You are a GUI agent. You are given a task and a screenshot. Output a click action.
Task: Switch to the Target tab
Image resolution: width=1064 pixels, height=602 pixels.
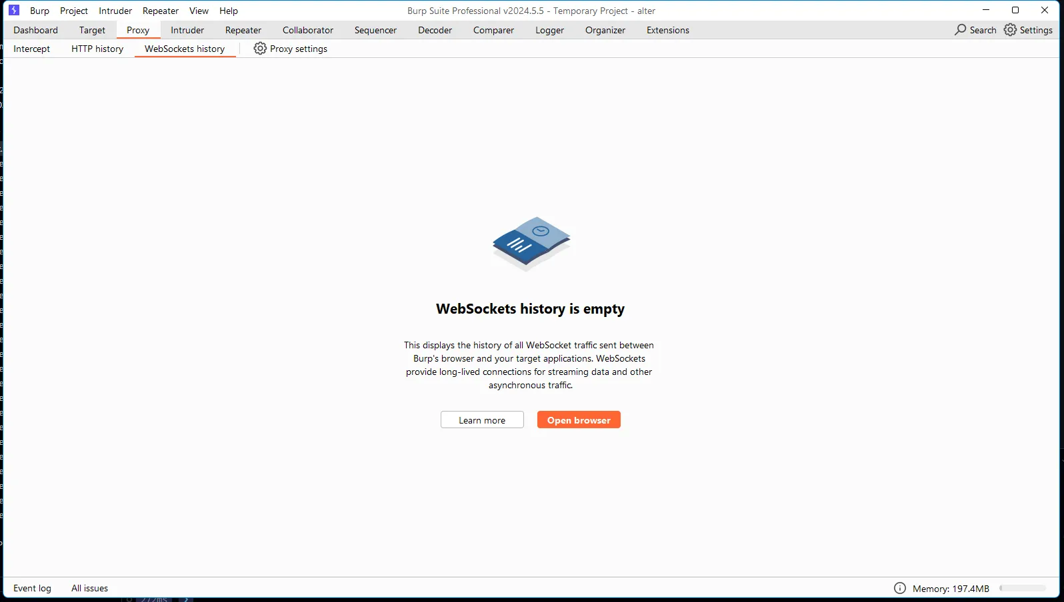point(92,30)
